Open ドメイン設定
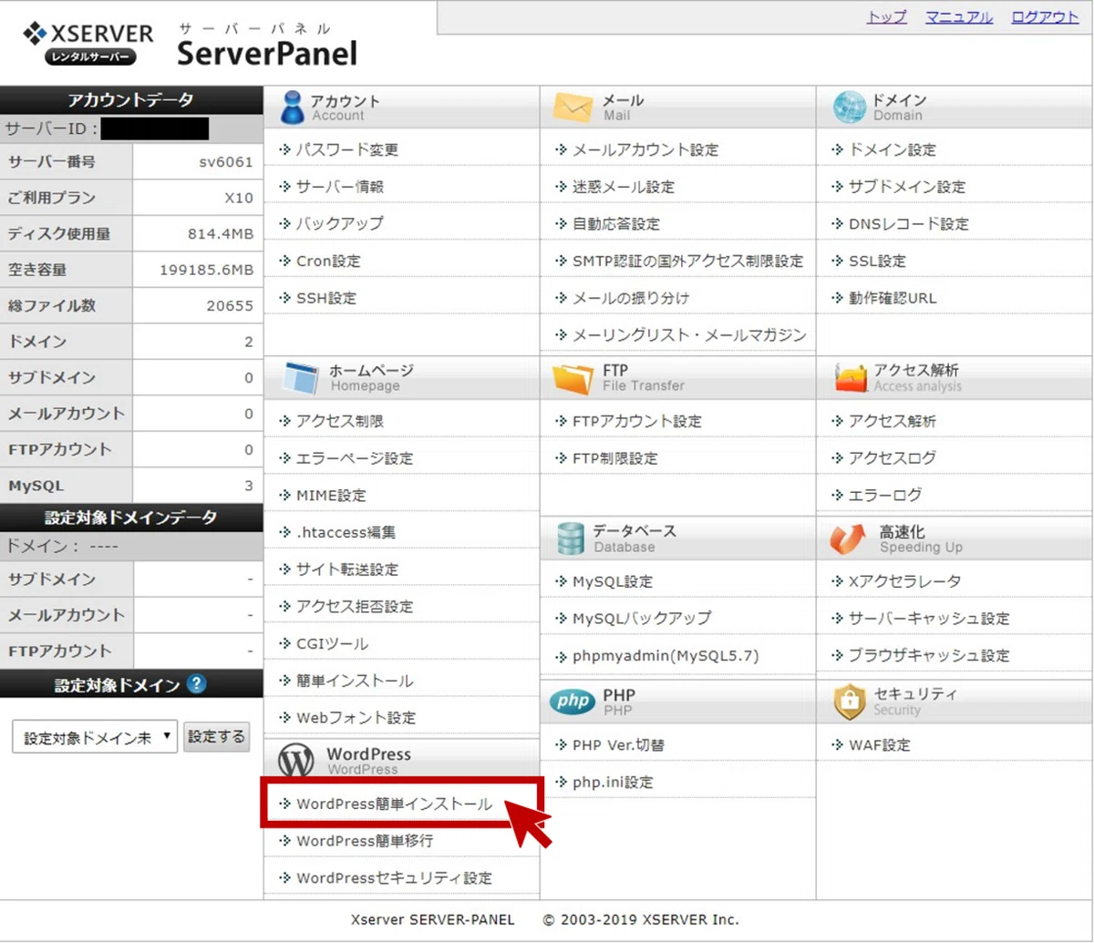The height and width of the screenshot is (943, 1094). [893, 149]
